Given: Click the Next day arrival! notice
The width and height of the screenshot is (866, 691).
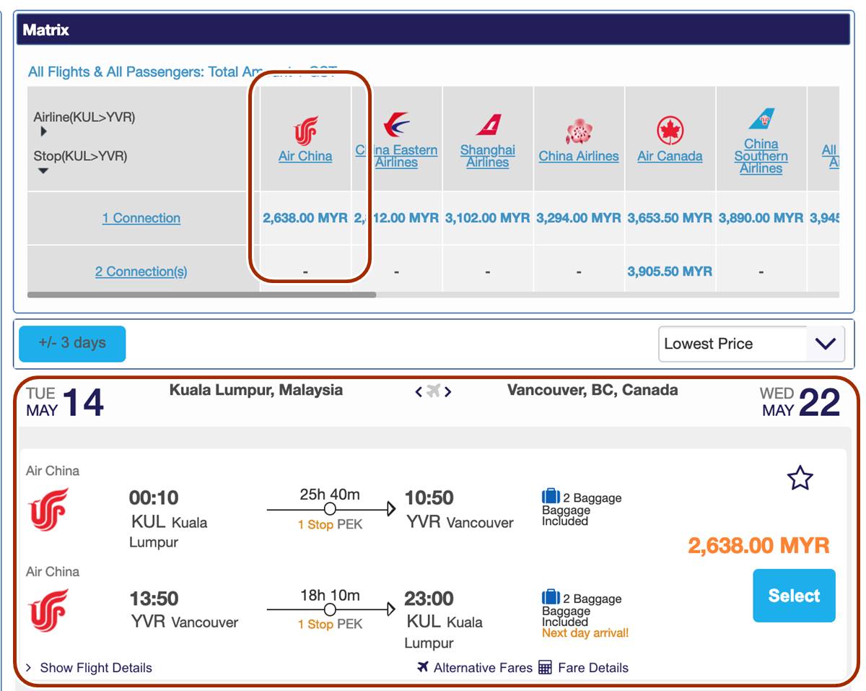Looking at the screenshot, I should coord(585,633).
